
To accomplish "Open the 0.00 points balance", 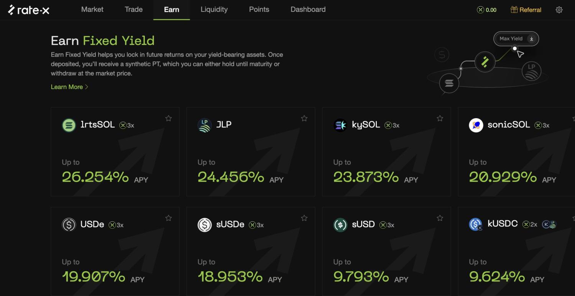I will click(486, 10).
